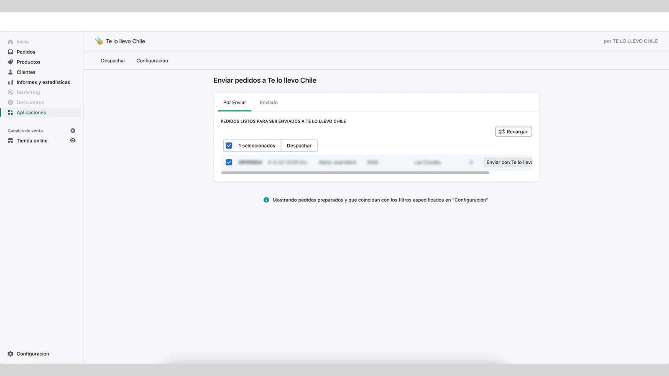This screenshot has height=376, width=669.
Task: Uncheck the order row checkbox
Action: click(x=229, y=162)
